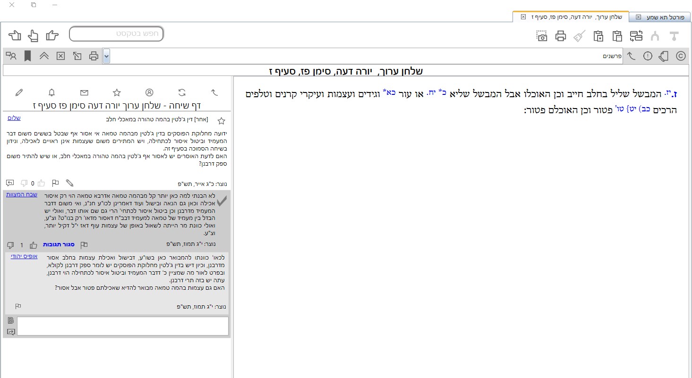
Task: Thumbs up the שבח המצוות reply with count 1
Action: [x=33, y=245]
